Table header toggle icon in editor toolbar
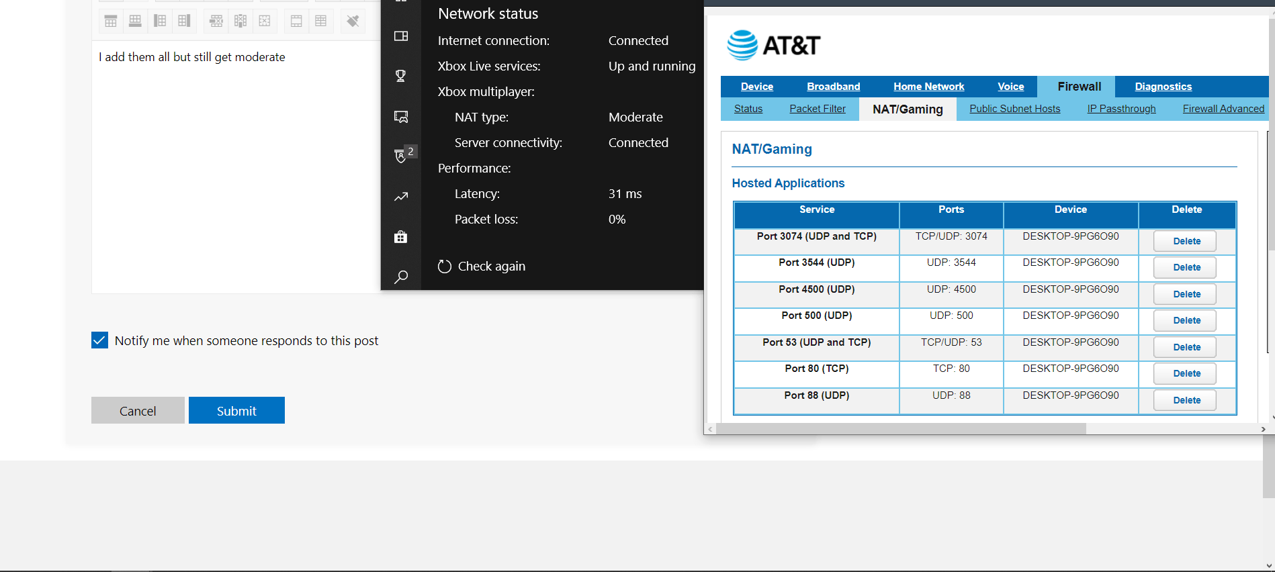 tap(296, 21)
